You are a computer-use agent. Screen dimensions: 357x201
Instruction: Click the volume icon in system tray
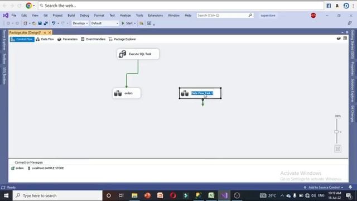(313, 195)
